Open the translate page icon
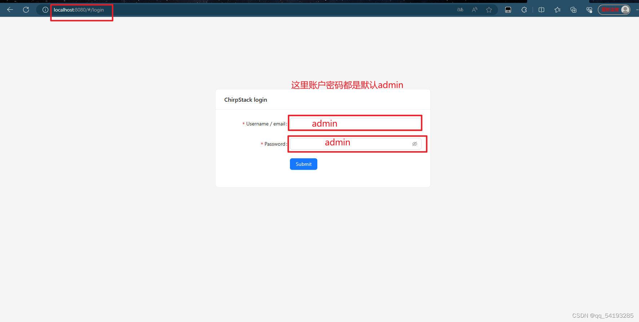The image size is (639, 322). pos(460,10)
